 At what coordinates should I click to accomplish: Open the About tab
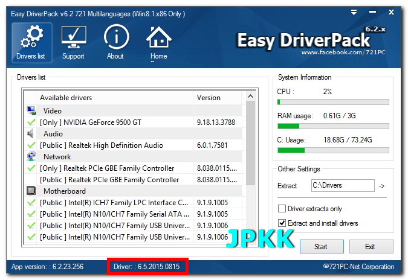point(116,43)
